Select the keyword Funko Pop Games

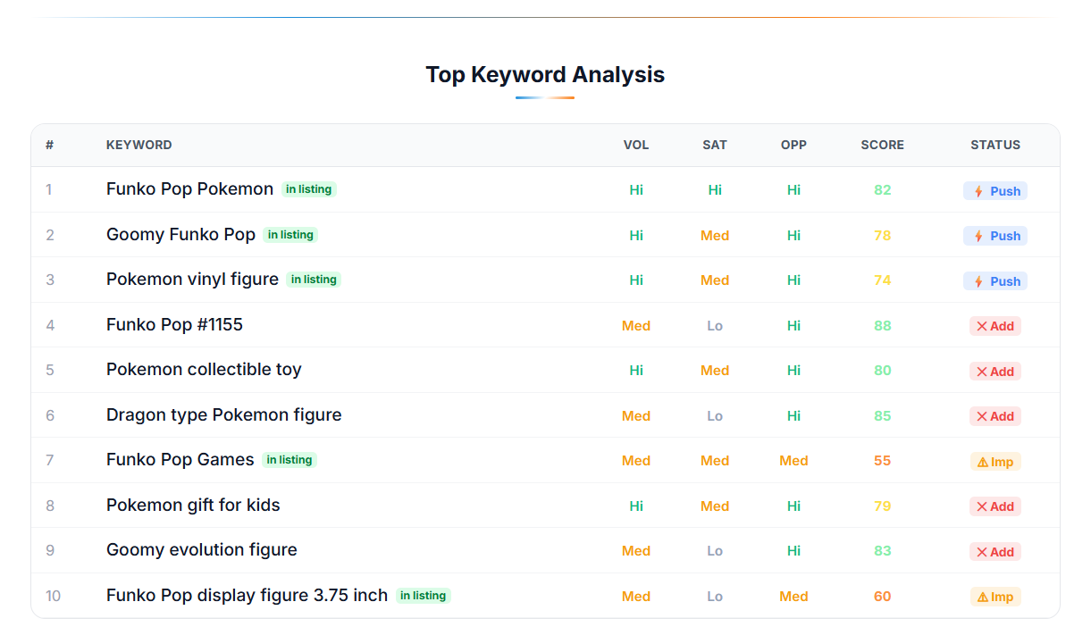(x=180, y=459)
